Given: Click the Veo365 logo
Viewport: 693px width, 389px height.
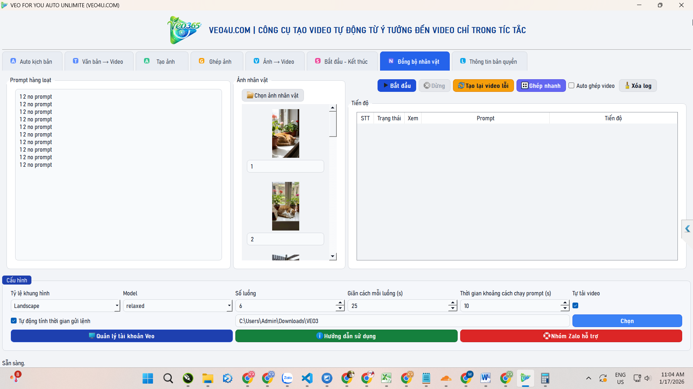Looking at the screenshot, I should pyautogui.click(x=184, y=30).
